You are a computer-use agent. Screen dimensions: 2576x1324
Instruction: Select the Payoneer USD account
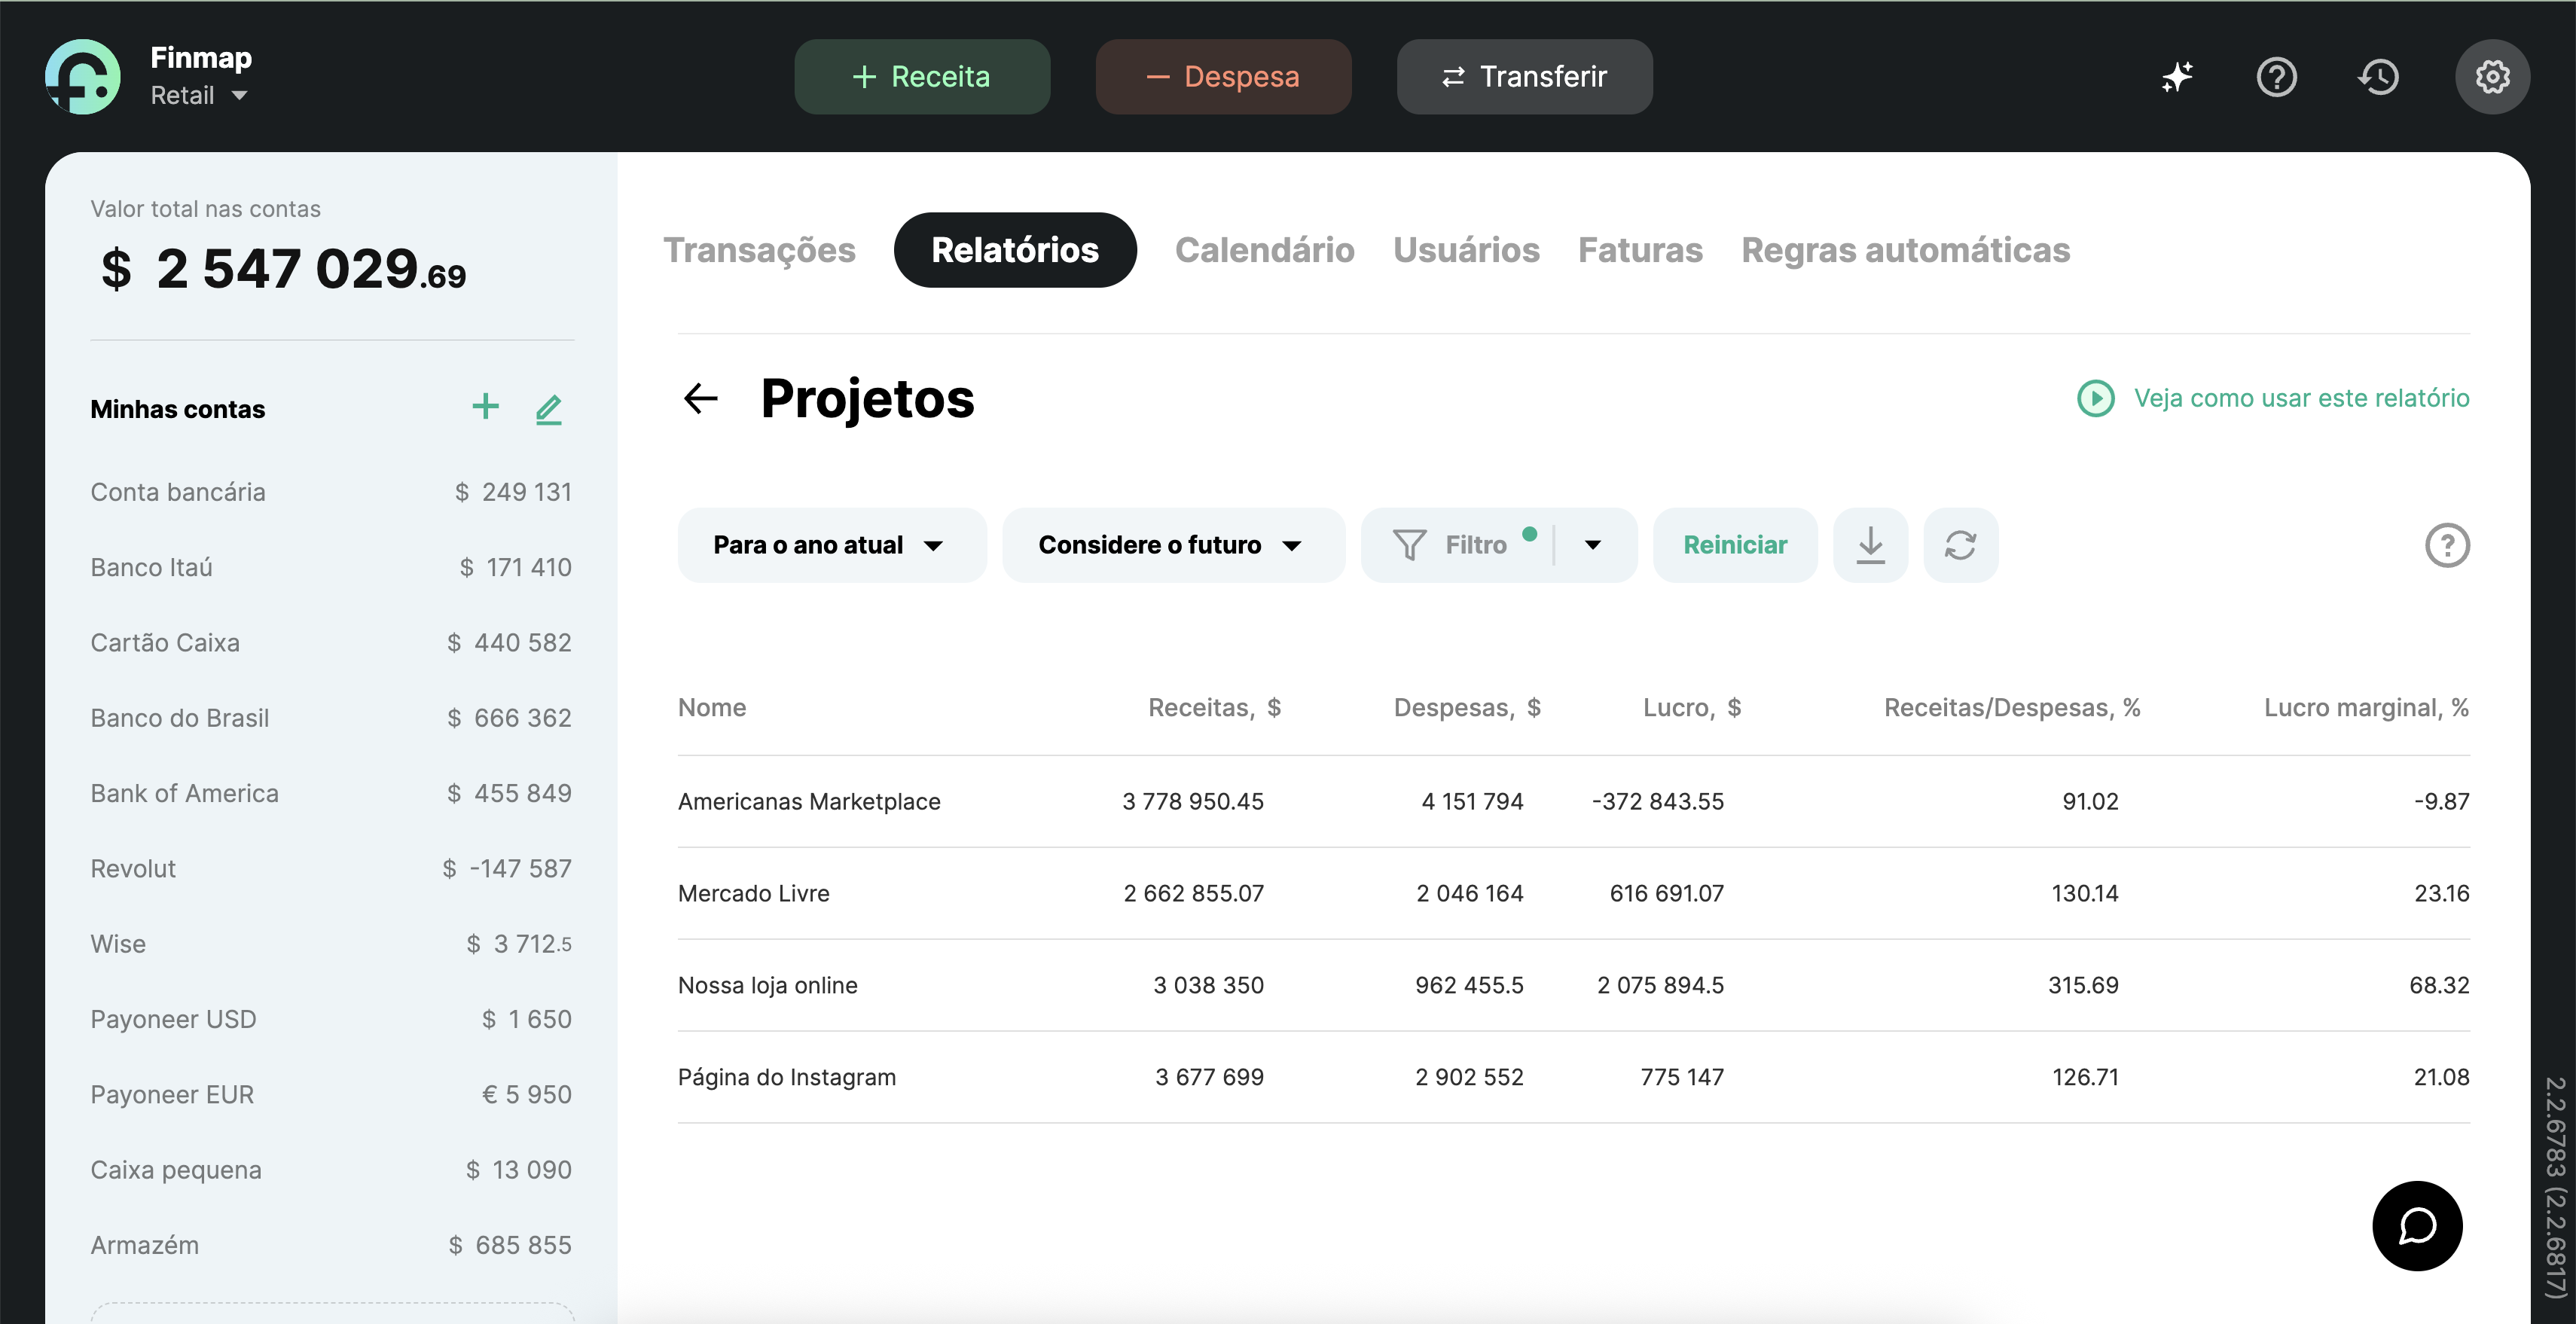pos(331,1019)
